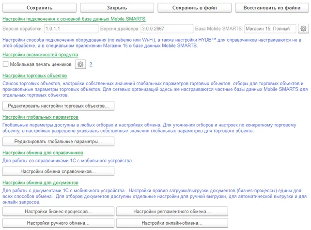311x230 pixels.
Task: Open Редактировать настройки торговых объектов
Action: pos(59,106)
